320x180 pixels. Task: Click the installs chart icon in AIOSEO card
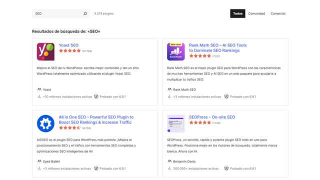tap(39, 168)
